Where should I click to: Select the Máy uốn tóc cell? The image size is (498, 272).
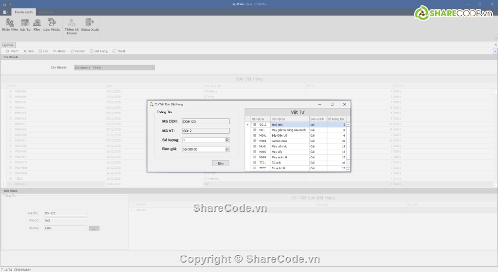(290, 147)
